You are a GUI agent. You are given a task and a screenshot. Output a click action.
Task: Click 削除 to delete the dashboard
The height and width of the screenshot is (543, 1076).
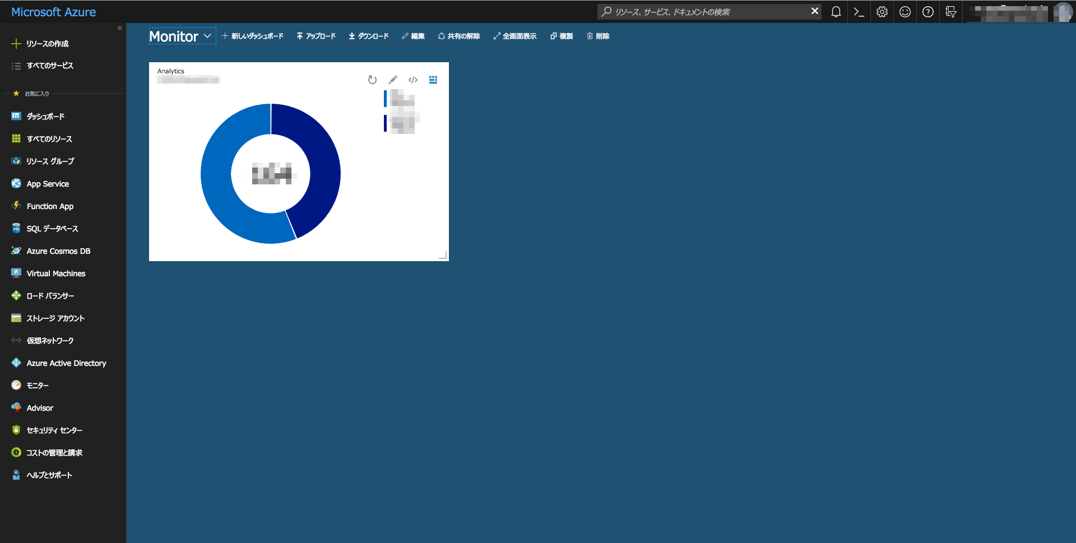[x=598, y=36]
